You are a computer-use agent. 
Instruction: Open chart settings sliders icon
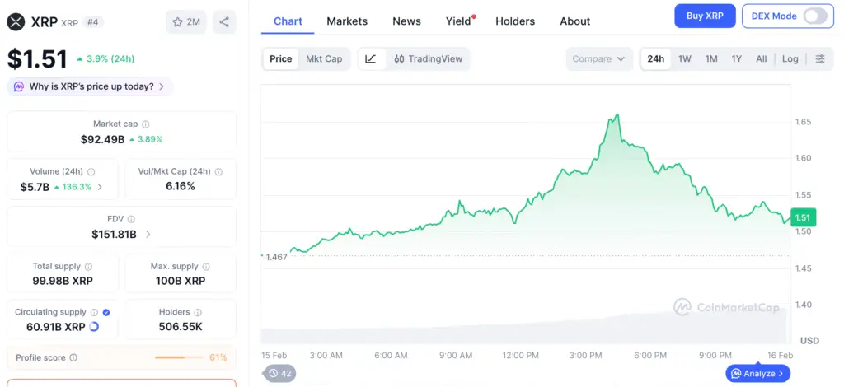pyautogui.click(x=820, y=59)
